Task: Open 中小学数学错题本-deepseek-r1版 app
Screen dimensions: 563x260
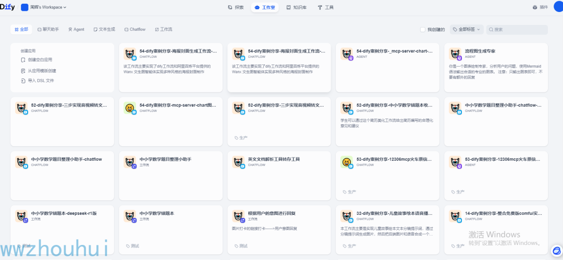Action: pos(62,230)
